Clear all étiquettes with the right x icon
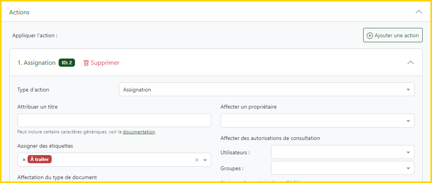Screen dimensions: 432x183 (197, 160)
